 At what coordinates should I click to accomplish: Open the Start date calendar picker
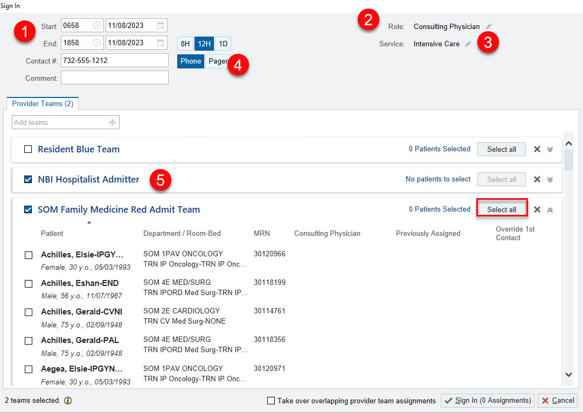click(x=161, y=25)
